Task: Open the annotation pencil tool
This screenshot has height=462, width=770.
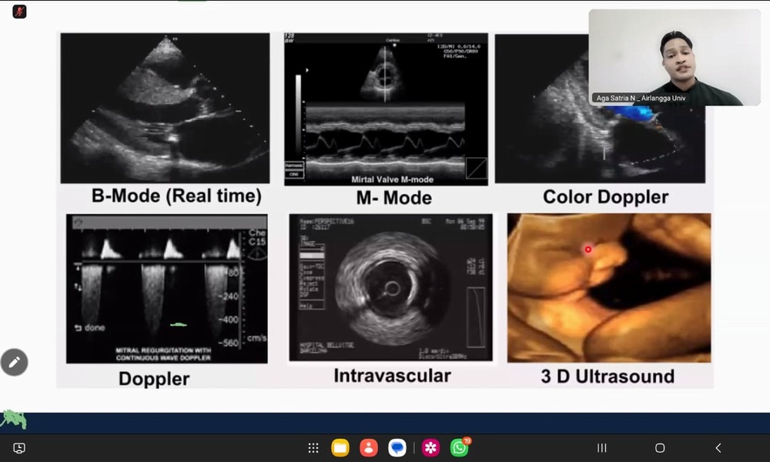Action: point(14,361)
